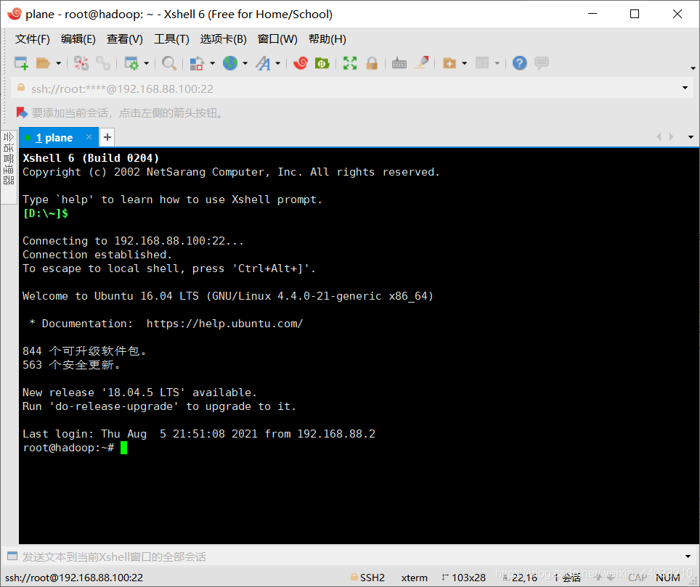Viewport: 700px width, 587px height.
Task: Click the compose bar send-text input
Action: coord(351,557)
